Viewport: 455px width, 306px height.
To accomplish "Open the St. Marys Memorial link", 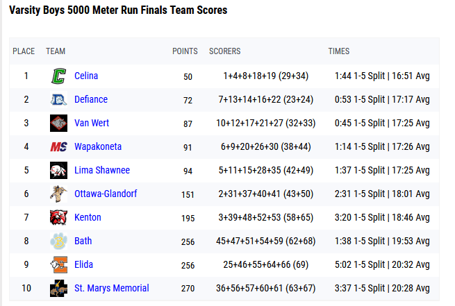I will (x=112, y=289).
